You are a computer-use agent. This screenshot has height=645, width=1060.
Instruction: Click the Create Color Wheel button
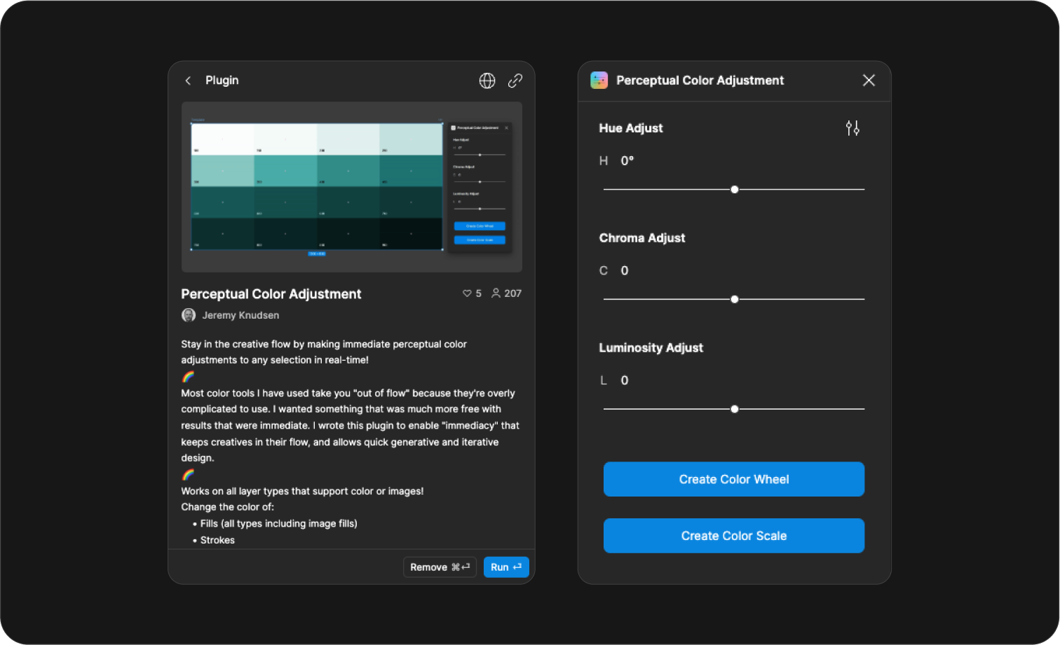[734, 479]
